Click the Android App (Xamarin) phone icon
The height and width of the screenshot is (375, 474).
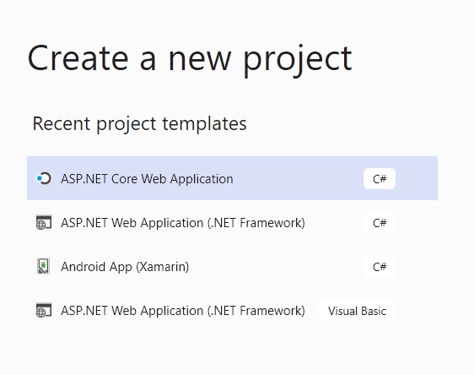(x=43, y=266)
